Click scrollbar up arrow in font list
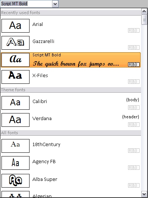The image size is (148, 198). [144, 11]
